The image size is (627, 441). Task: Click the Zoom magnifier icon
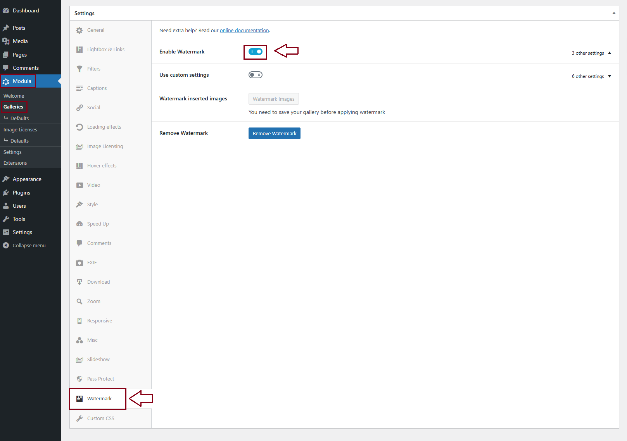point(79,301)
